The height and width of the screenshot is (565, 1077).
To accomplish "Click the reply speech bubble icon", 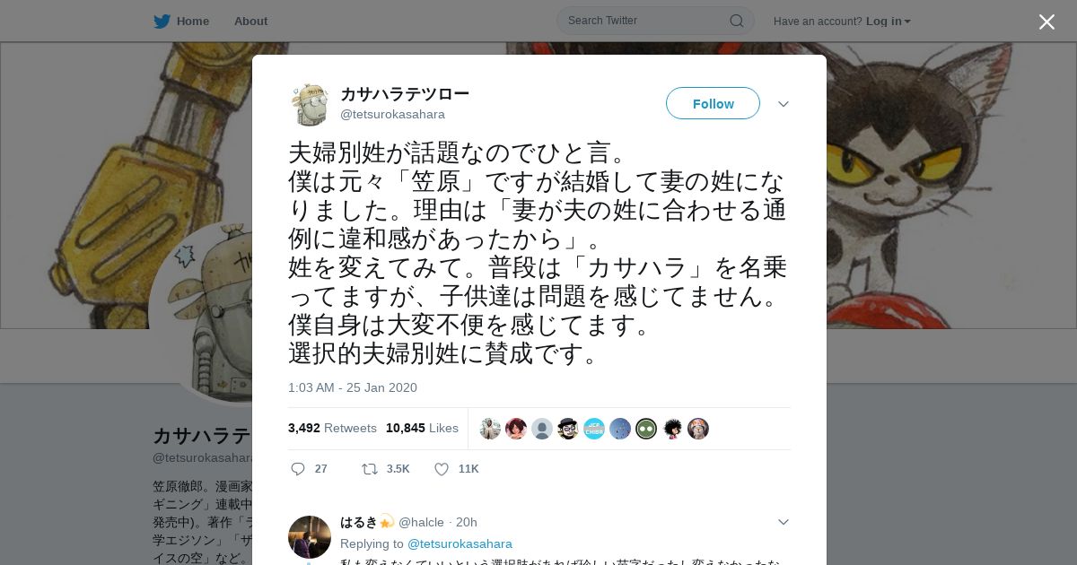I will pos(298,469).
